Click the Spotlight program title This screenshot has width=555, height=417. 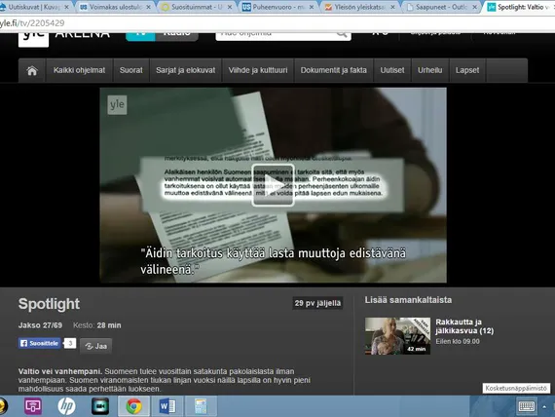50,304
